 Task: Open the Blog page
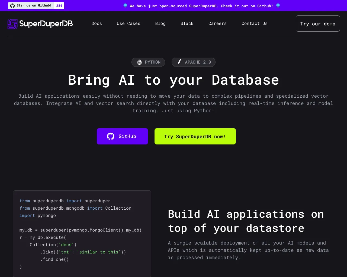click(x=160, y=24)
